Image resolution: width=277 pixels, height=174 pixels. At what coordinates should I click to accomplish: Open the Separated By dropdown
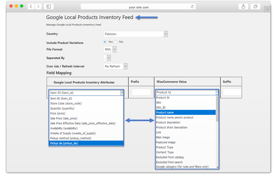[107, 58]
